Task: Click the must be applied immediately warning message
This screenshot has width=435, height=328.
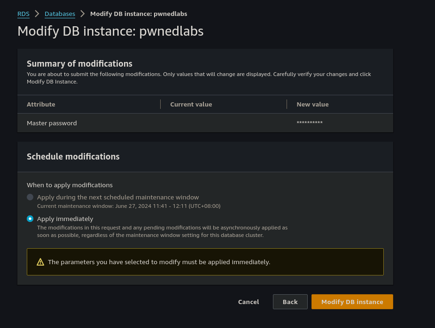Action: coord(159,262)
